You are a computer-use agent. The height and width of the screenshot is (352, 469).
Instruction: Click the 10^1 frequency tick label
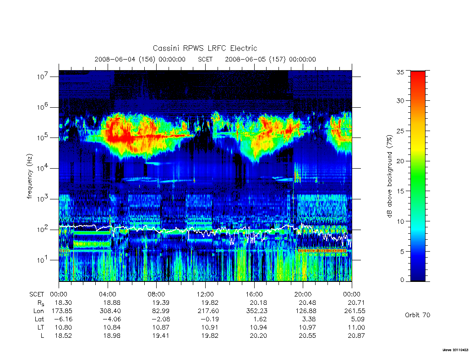pyautogui.click(x=43, y=260)
